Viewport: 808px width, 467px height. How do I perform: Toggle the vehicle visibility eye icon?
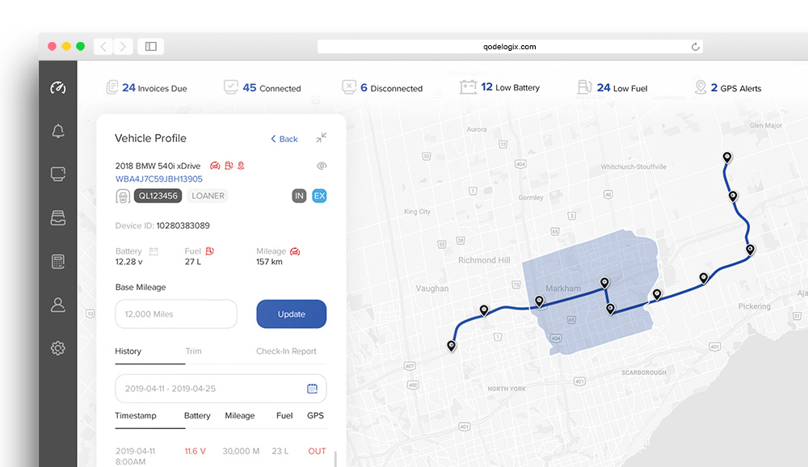322,166
